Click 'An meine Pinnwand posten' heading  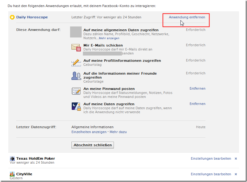pyautogui.click(x=109, y=89)
